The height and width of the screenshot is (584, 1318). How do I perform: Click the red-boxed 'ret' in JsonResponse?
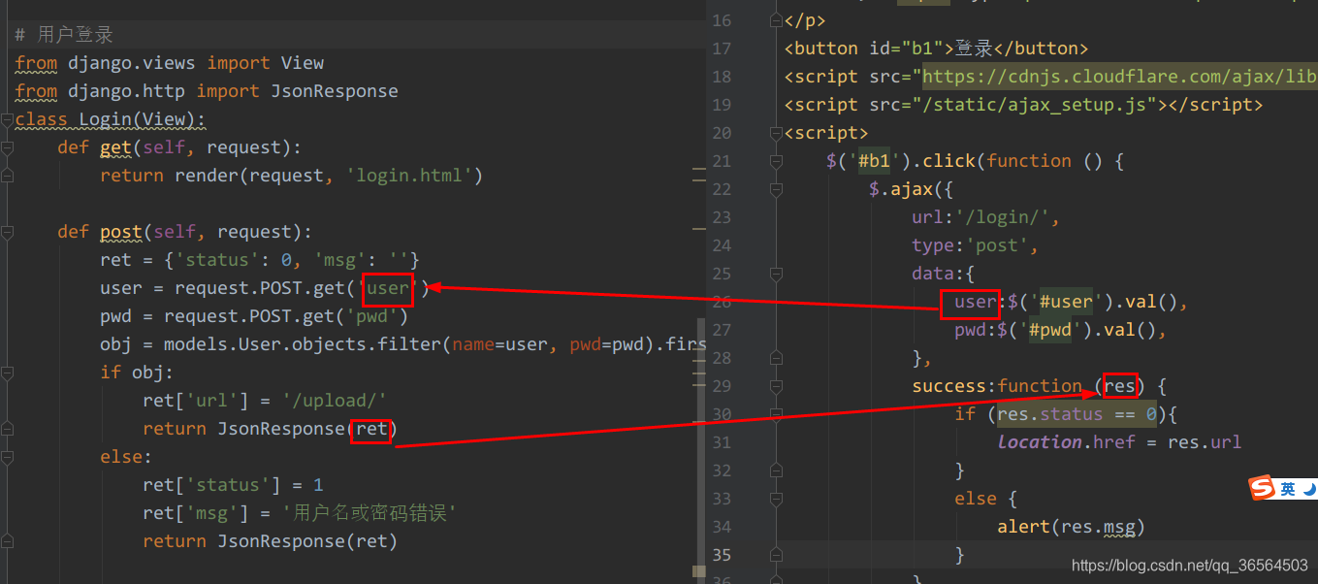coord(371,429)
